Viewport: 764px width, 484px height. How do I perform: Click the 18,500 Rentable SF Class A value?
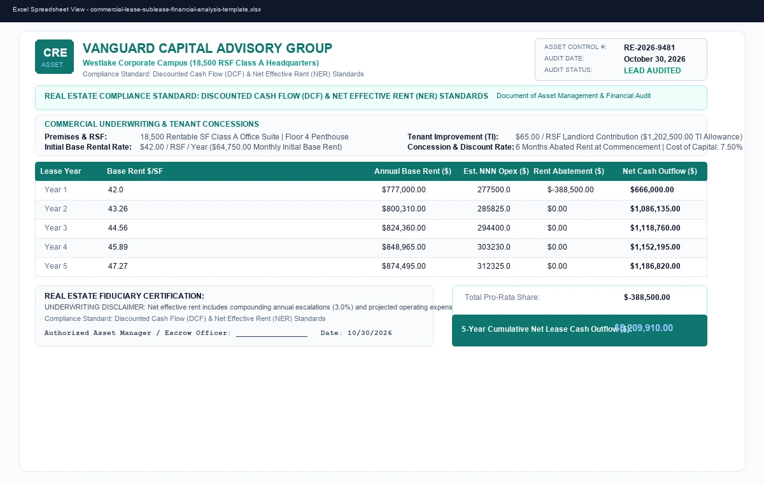click(x=244, y=137)
